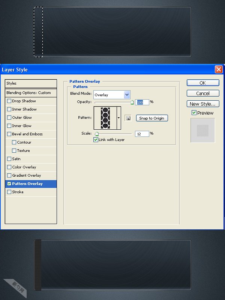Select the Styles list header
The height and width of the screenshot is (300, 225).
point(31,83)
